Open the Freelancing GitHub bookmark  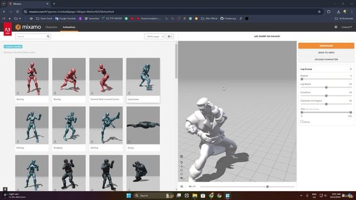pyautogui.click(x=228, y=18)
